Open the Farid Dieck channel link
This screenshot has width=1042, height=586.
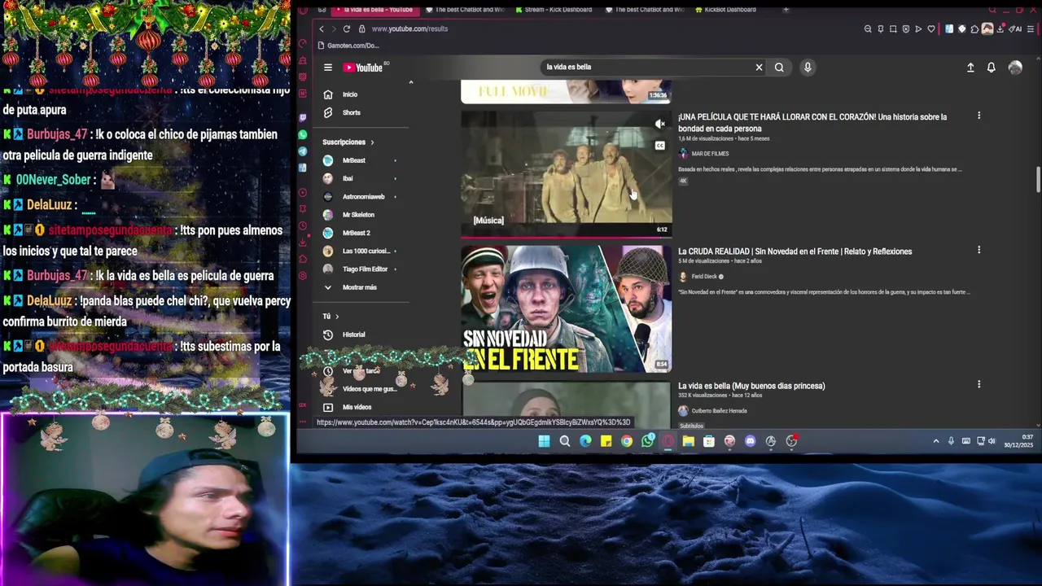[x=704, y=277]
